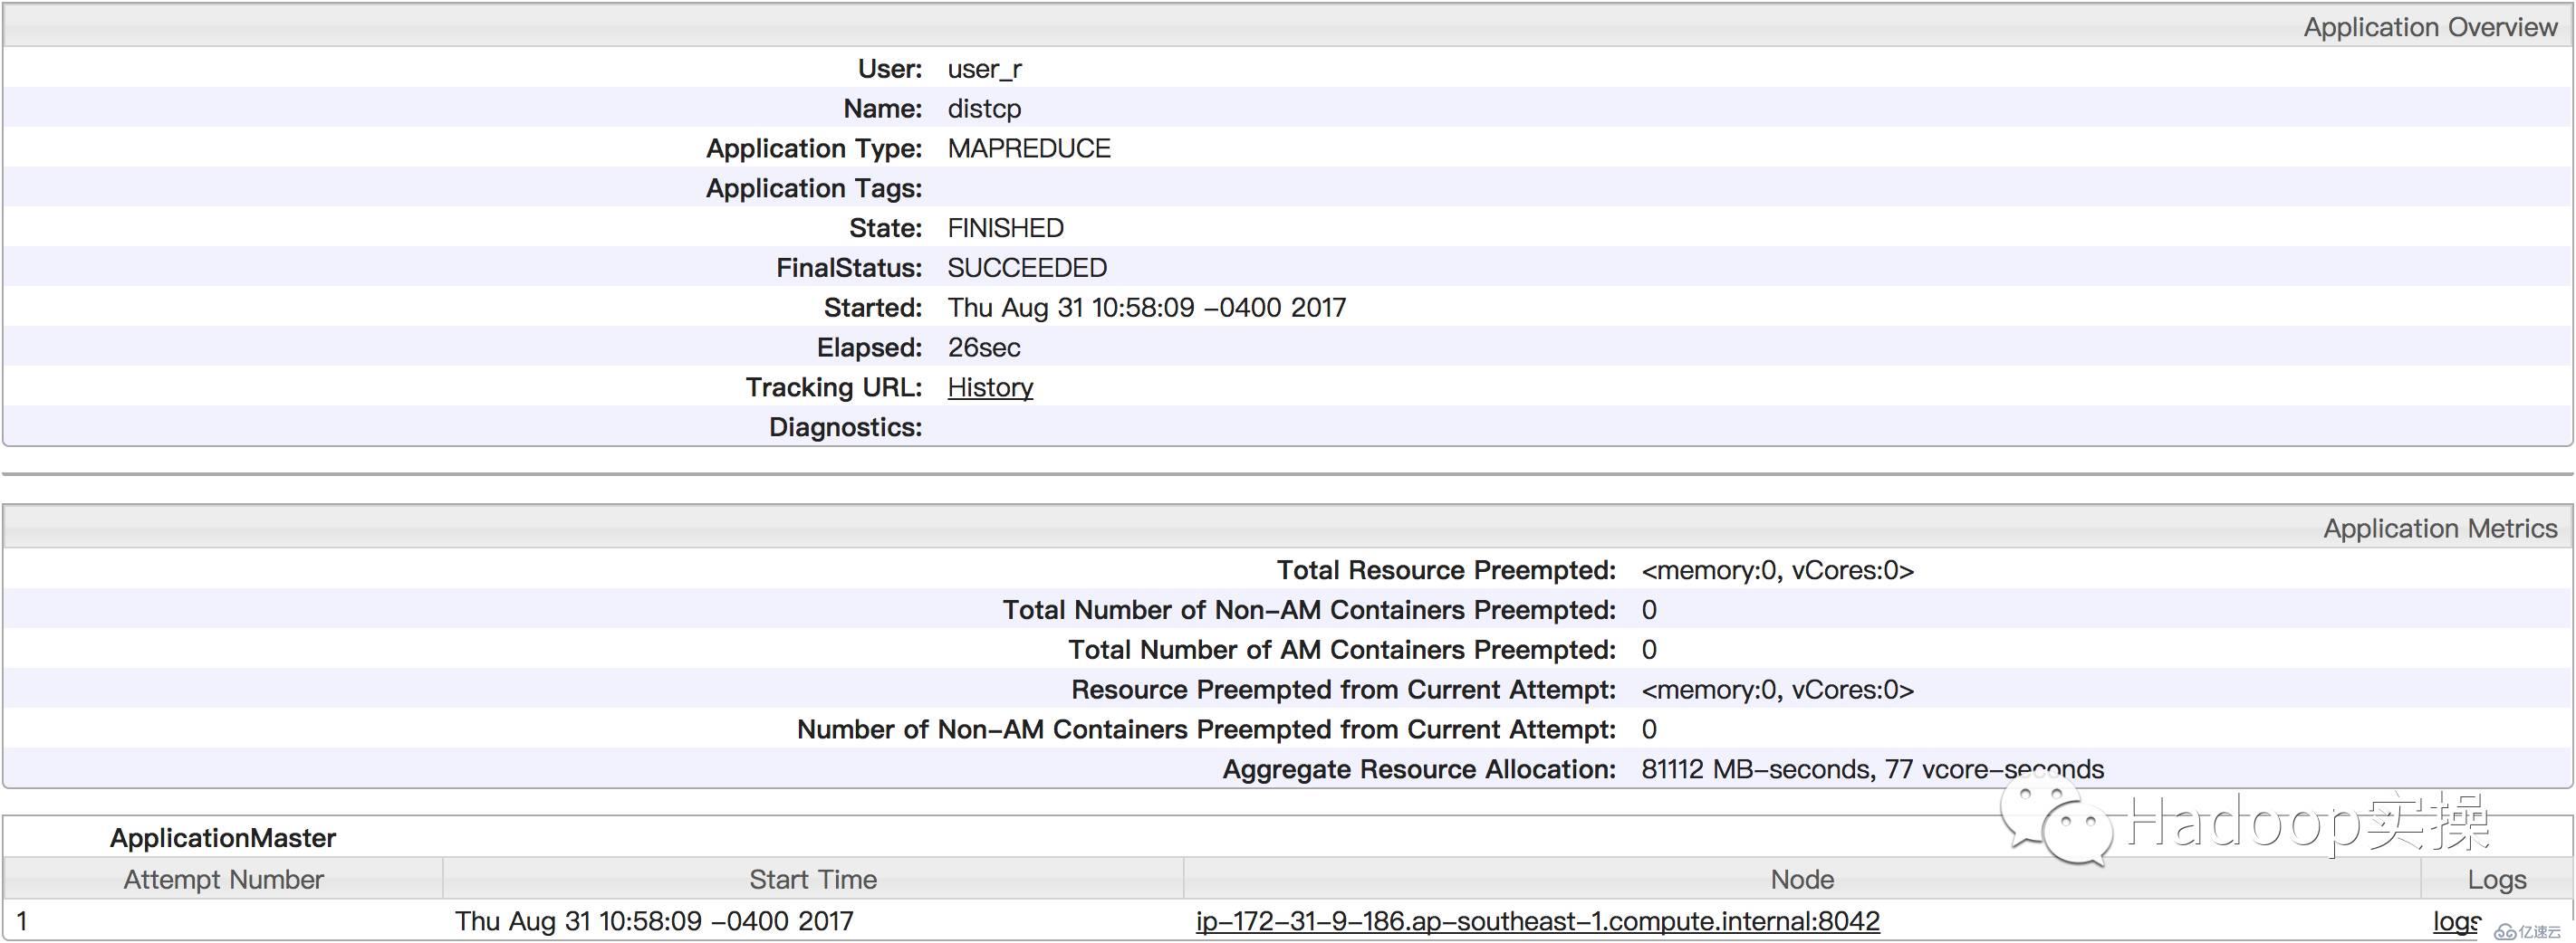
Task: Click the Application Overview section title
Action: coord(2430,27)
